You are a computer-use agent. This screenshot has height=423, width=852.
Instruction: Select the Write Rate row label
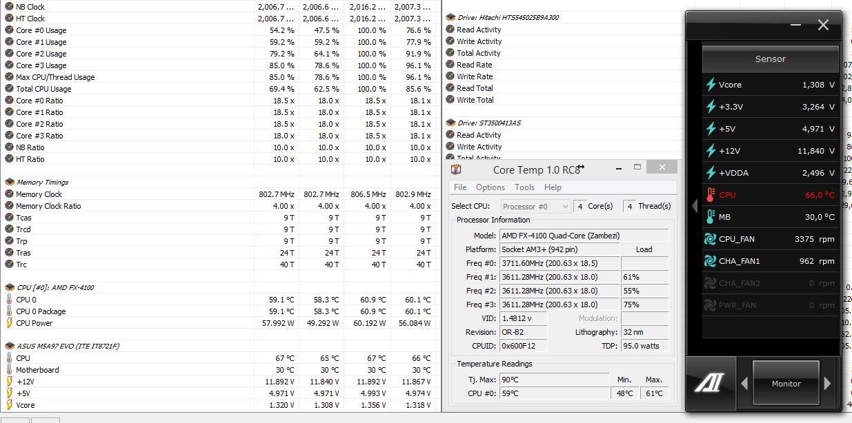coord(475,76)
